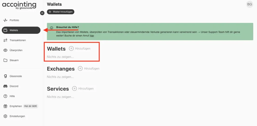This screenshot has width=257, height=126.
Task: Add a service using the Services Hinzufügen
Action: pos(83,88)
